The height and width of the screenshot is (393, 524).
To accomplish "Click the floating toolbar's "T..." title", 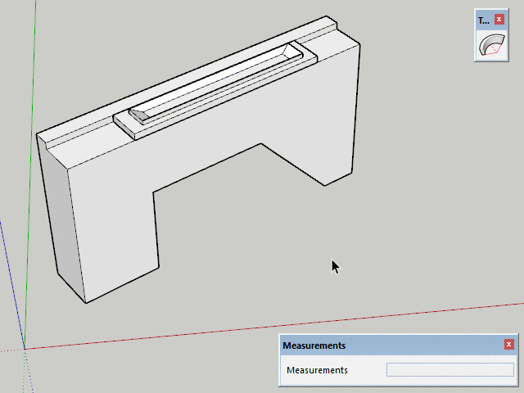I will coord(483,20).
